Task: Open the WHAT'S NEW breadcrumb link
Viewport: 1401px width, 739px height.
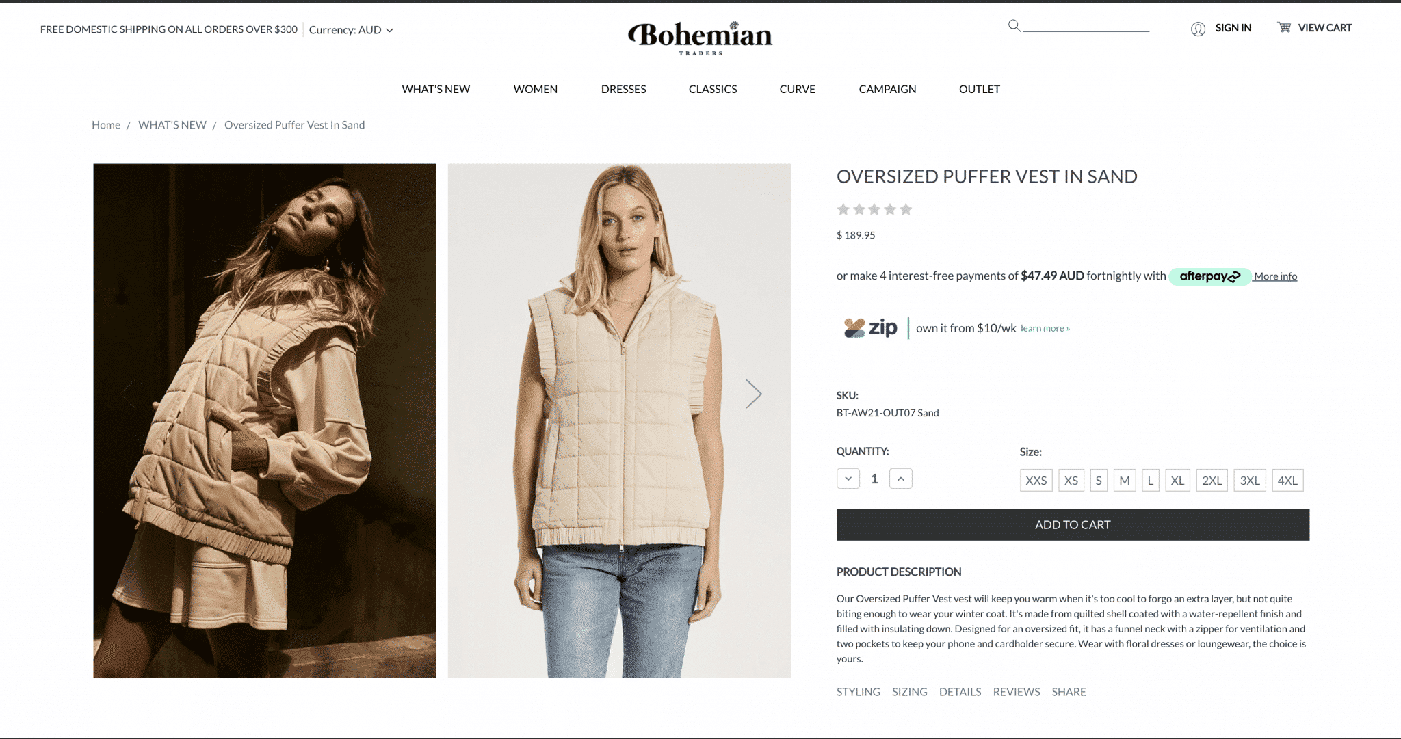Action: click(172, 125)
